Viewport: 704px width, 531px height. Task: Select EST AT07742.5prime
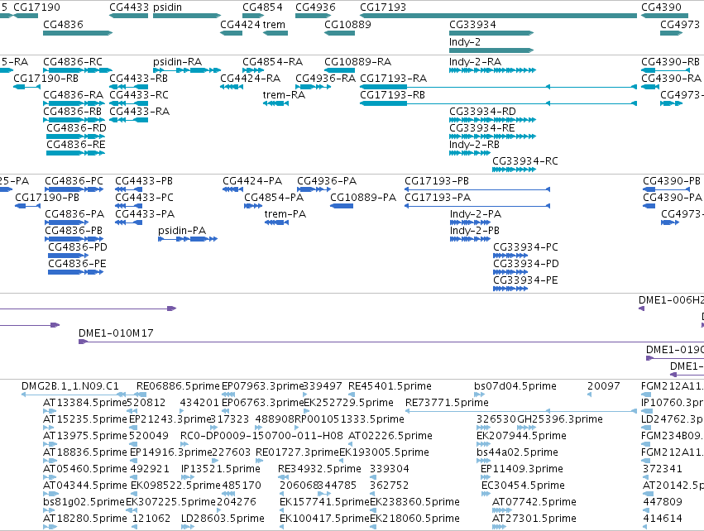(534, 502)
